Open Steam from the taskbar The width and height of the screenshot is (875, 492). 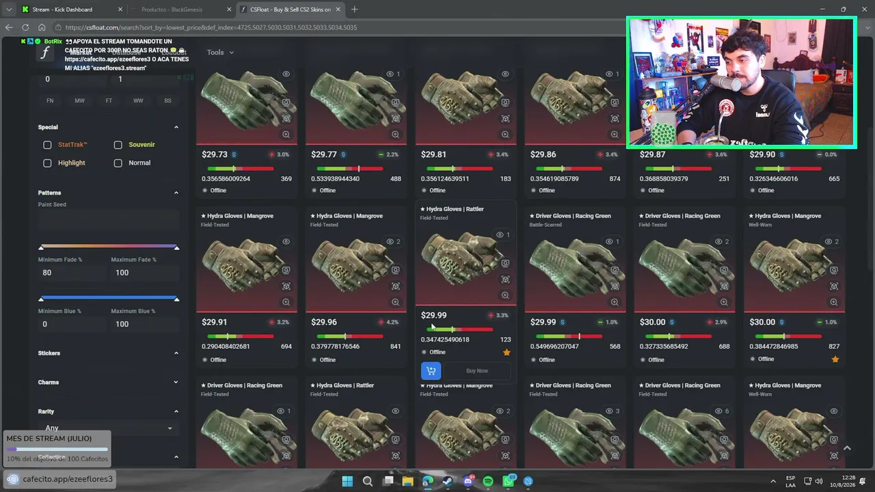(448, 481)
